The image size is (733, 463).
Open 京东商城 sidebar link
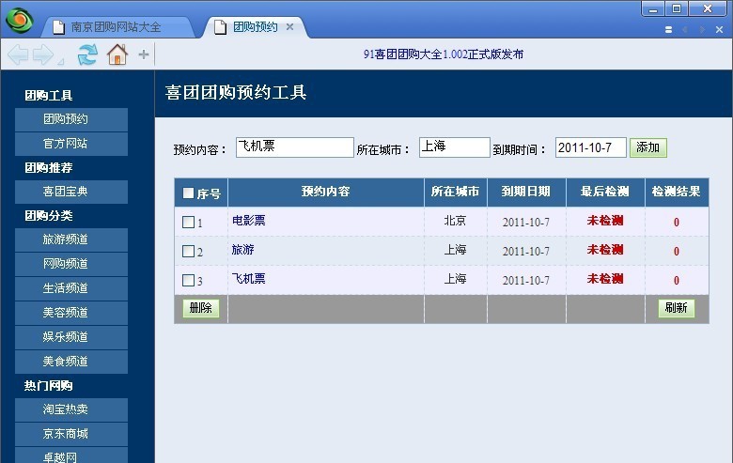[x=71, y=434]
